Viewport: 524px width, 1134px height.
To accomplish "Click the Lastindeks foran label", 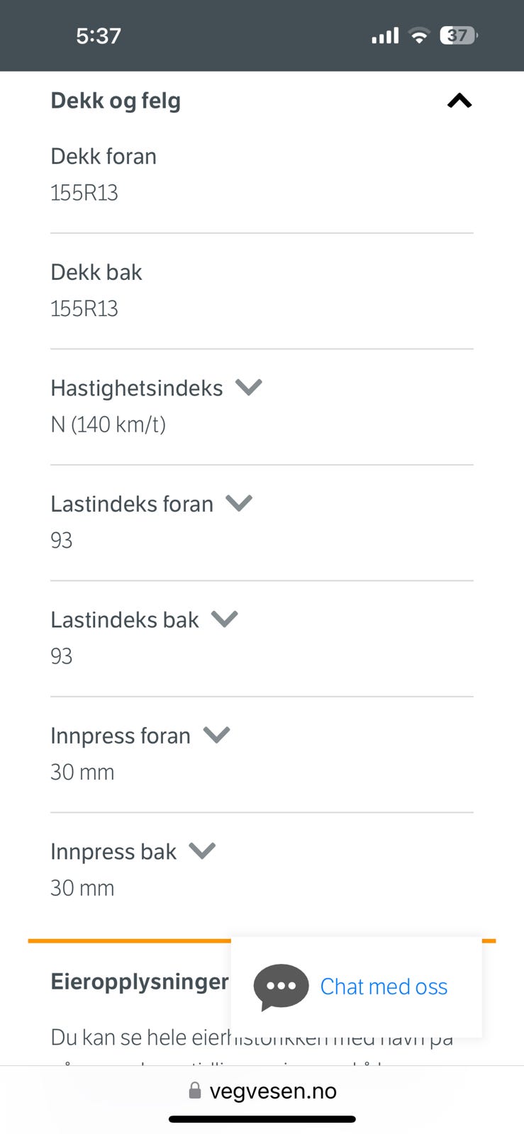I will click(x=132, y=504).
